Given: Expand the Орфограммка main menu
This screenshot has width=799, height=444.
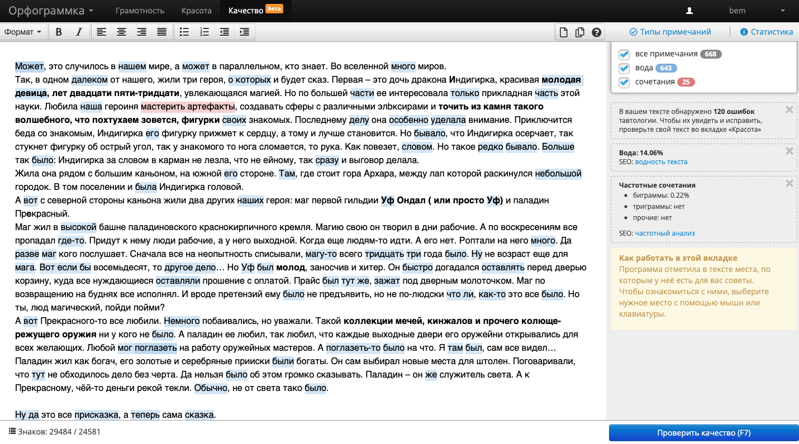Looking at the screenshot, I should [51, 11].
